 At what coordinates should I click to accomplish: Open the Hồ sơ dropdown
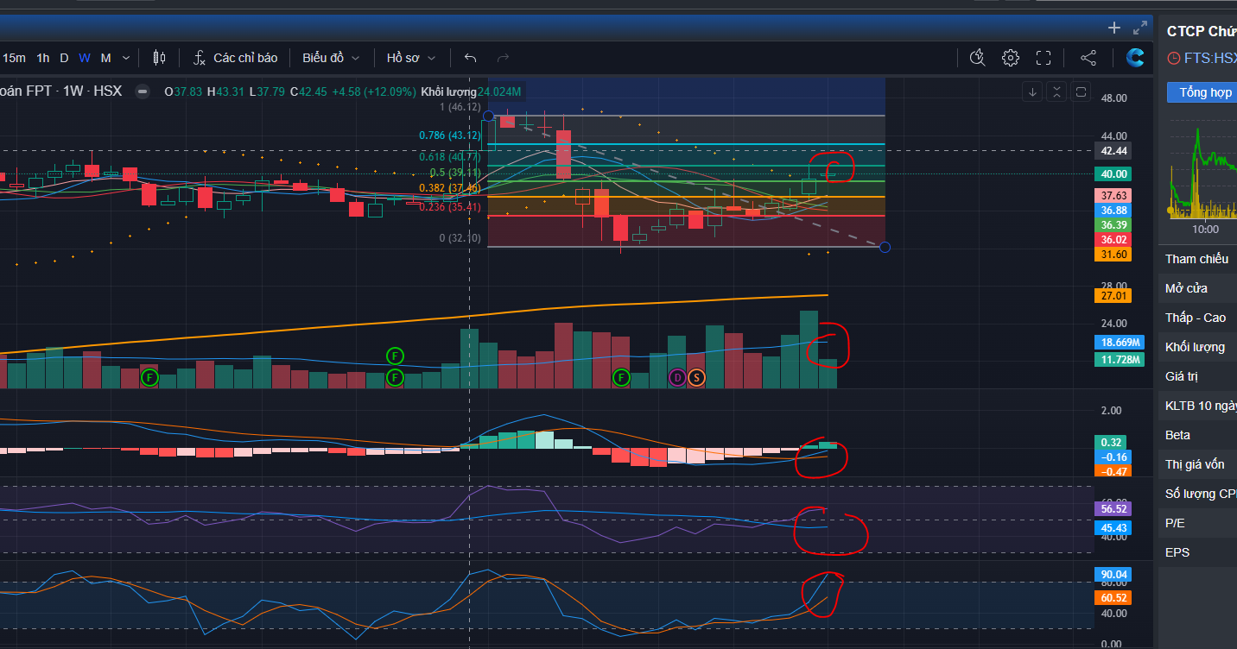click(411, 58)
